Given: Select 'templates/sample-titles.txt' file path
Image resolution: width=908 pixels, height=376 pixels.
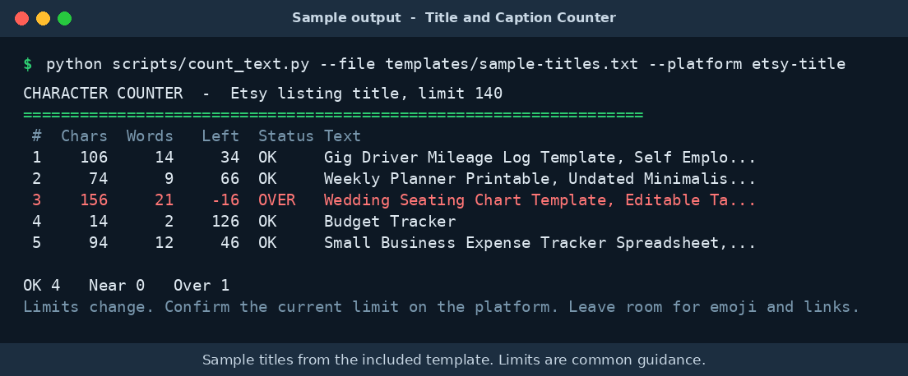Looking at the screenshot, I should click(512, 64).
